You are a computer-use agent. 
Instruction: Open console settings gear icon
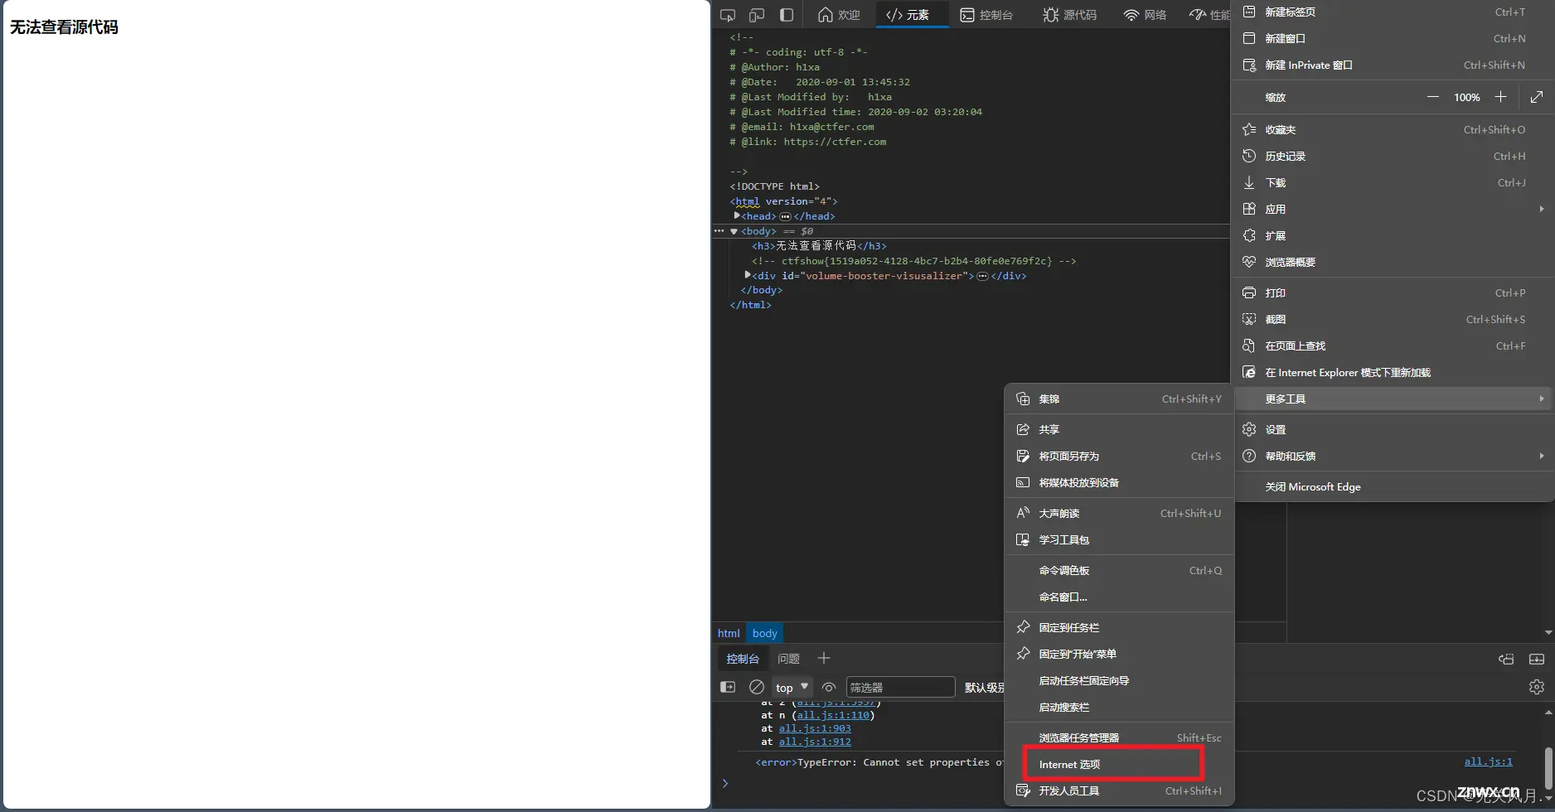(x=1536, y=687)
